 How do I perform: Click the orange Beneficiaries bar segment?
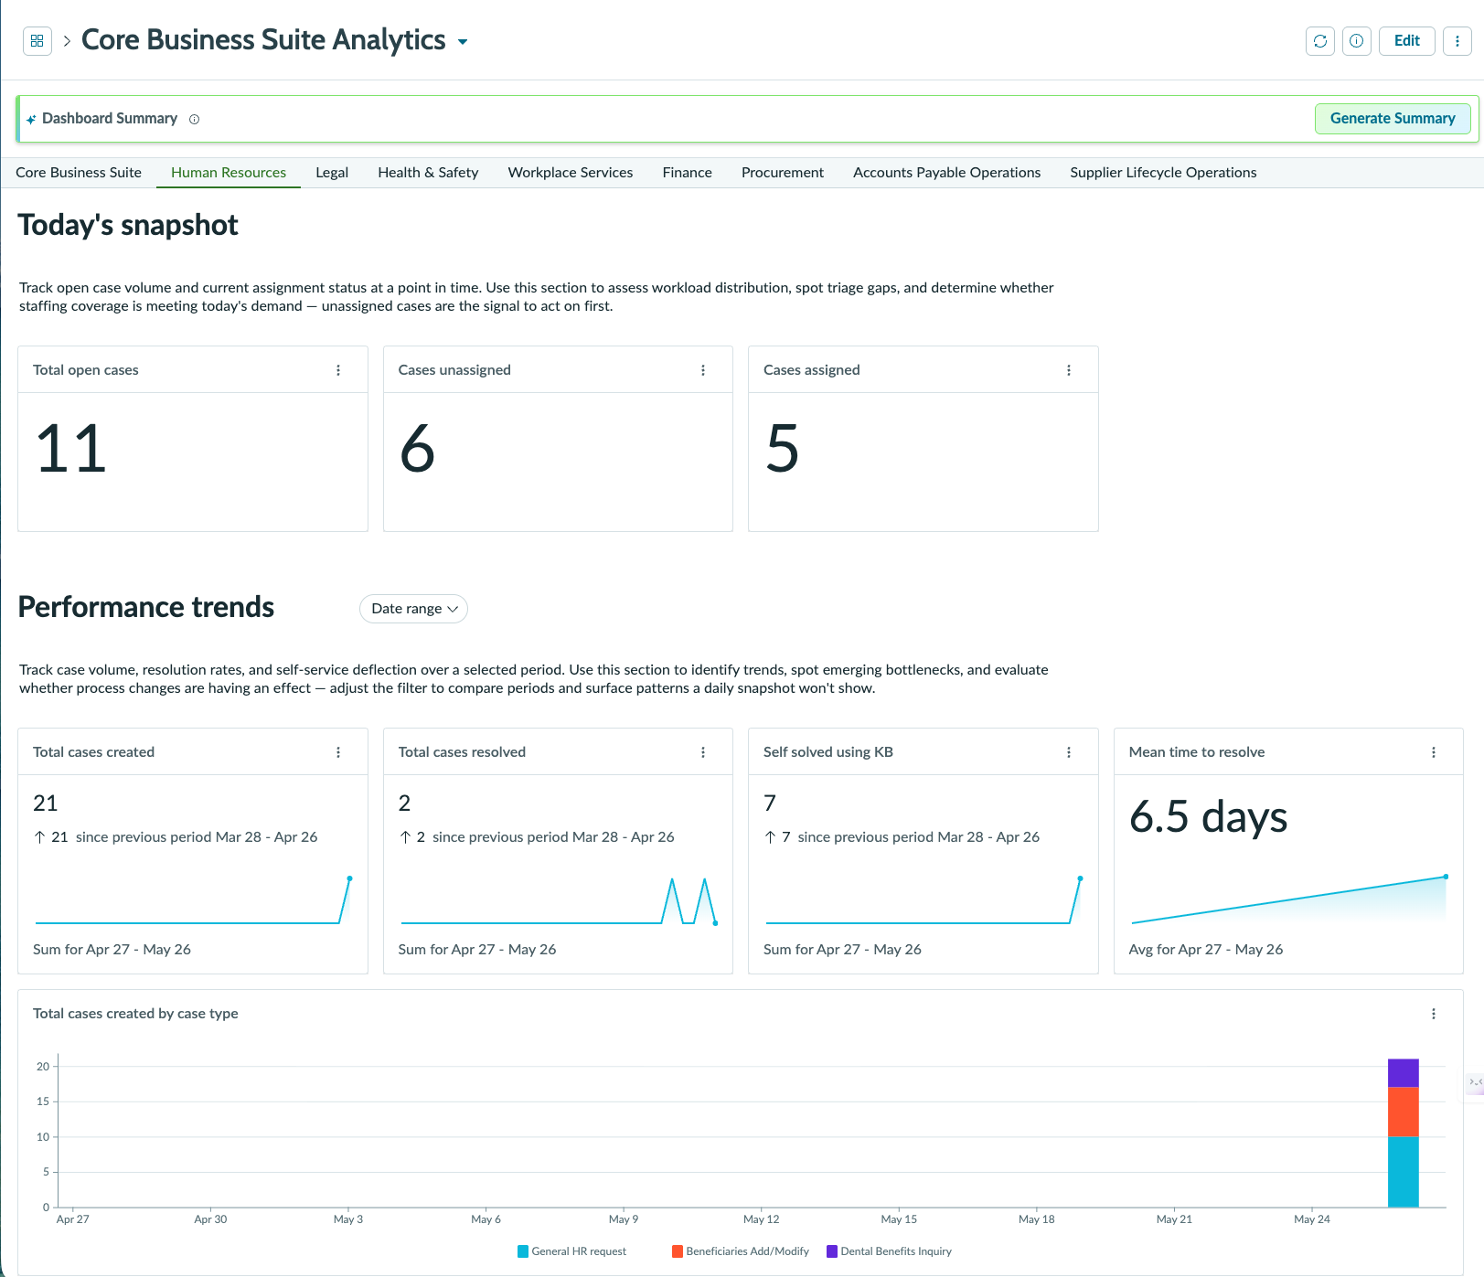click(x=1403, y=1112)
